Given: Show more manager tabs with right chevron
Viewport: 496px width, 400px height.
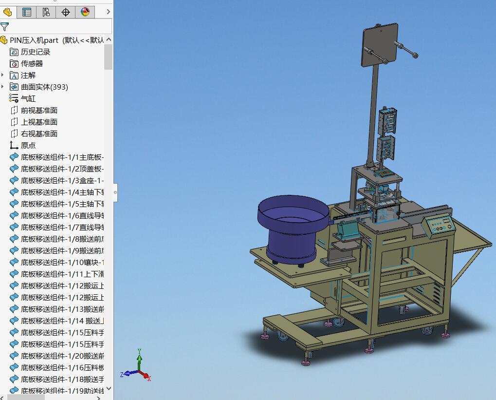Looking at the screenshot, I should (x=108, y=12).
